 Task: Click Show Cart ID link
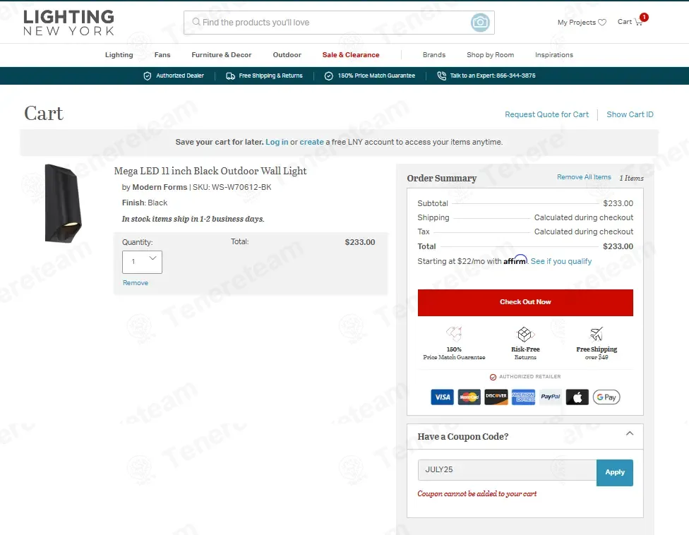click(630, 114)
